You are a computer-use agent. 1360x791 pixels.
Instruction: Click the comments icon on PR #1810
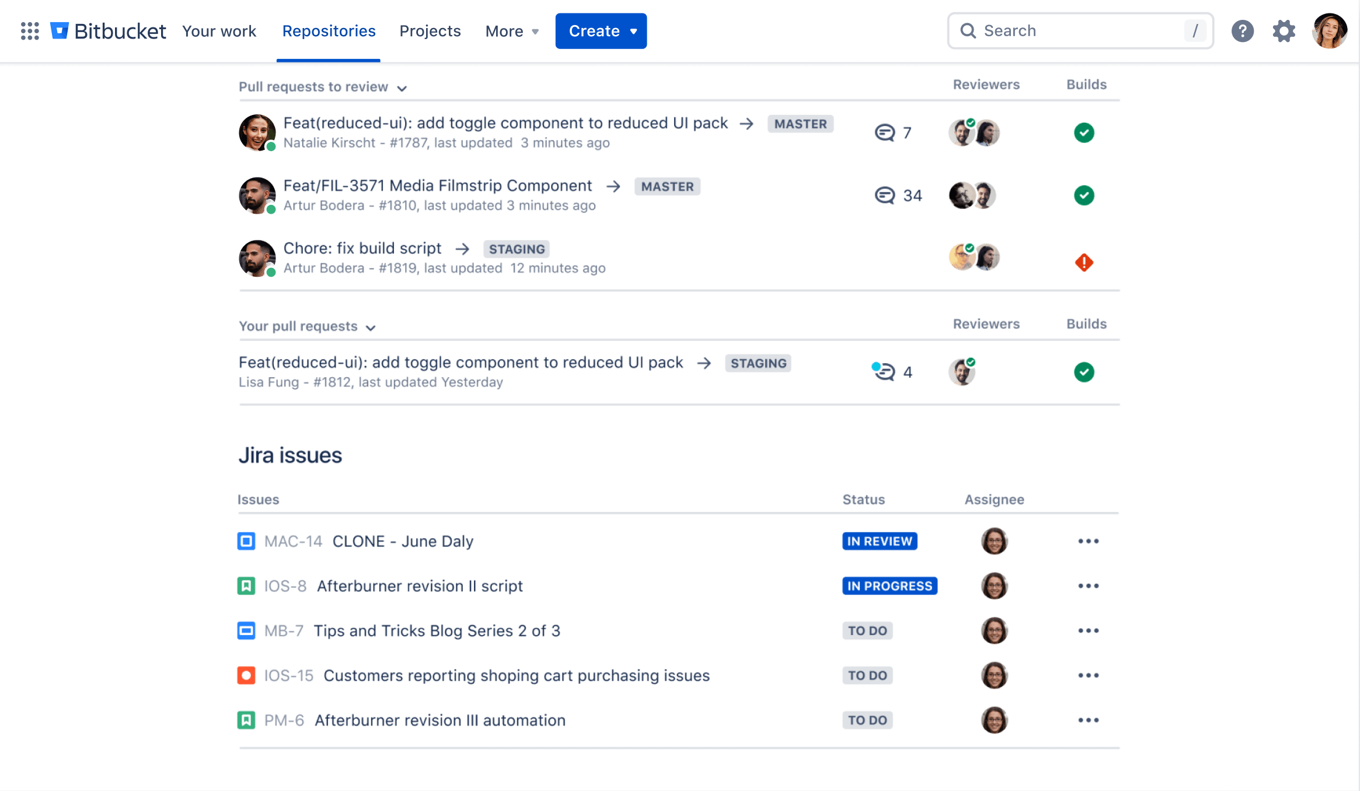885,195
